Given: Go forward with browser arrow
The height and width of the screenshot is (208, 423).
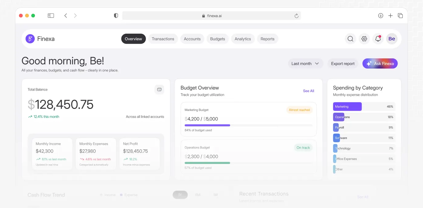Looking at the screenshot, I should (x=75, y=16).
